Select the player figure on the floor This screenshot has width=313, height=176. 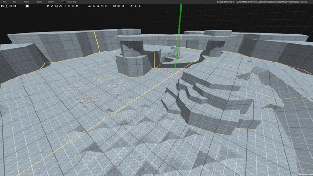click(117, 95)
